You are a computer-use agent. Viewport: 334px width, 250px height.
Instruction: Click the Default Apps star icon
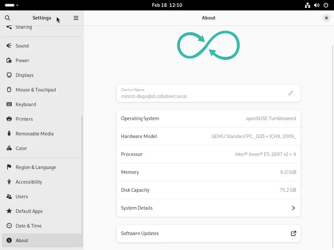pos(9,211)
